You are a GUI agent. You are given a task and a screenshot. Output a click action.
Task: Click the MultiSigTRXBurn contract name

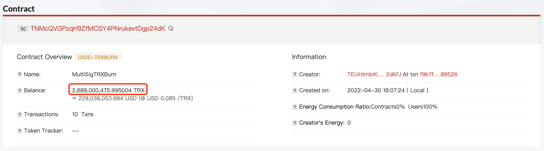coord(94,74)
